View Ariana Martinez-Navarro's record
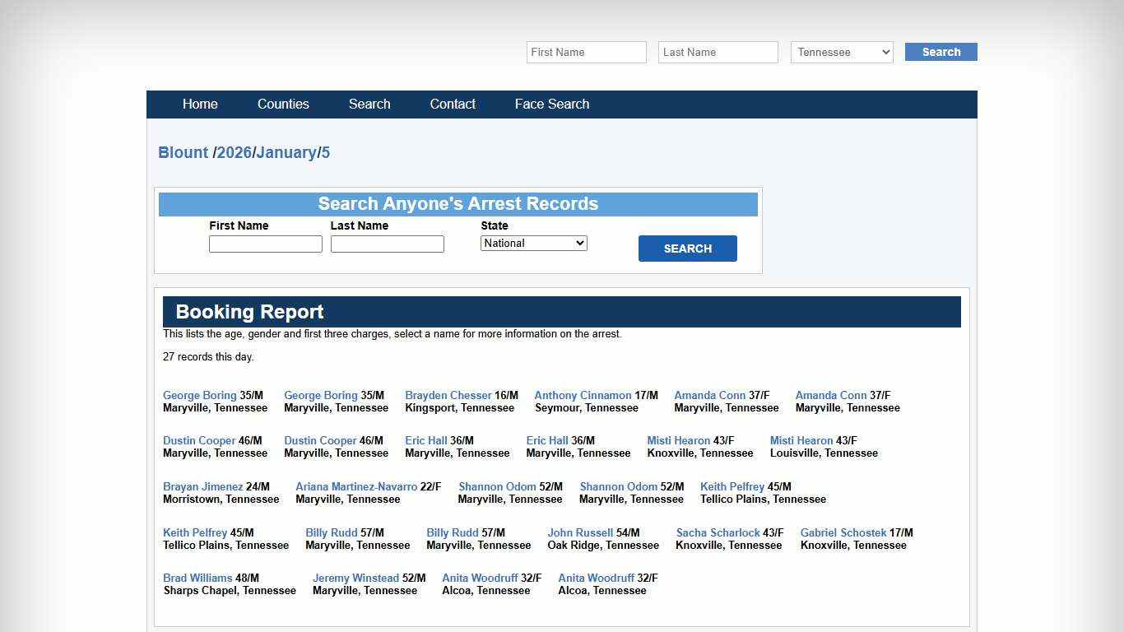Screen dimensions: 1124x632 coord(356,486)
